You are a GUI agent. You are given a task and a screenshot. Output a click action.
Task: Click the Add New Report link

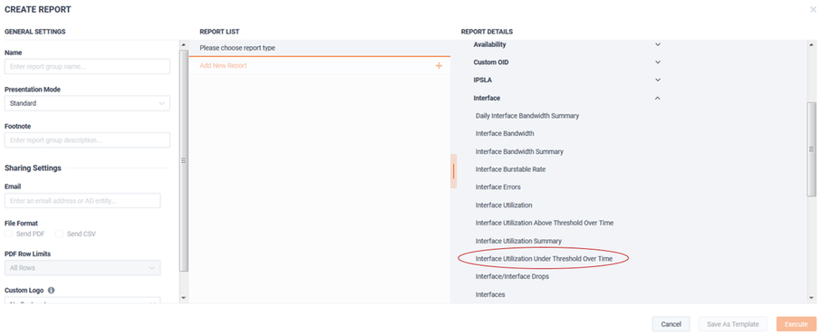[223, 66]
